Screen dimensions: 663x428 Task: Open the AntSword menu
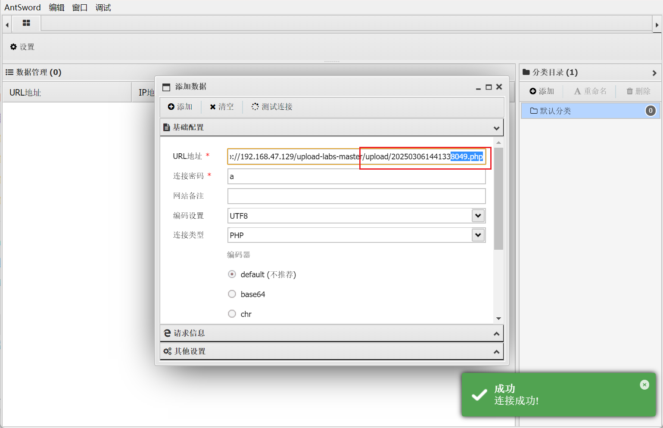pos(22,7)
